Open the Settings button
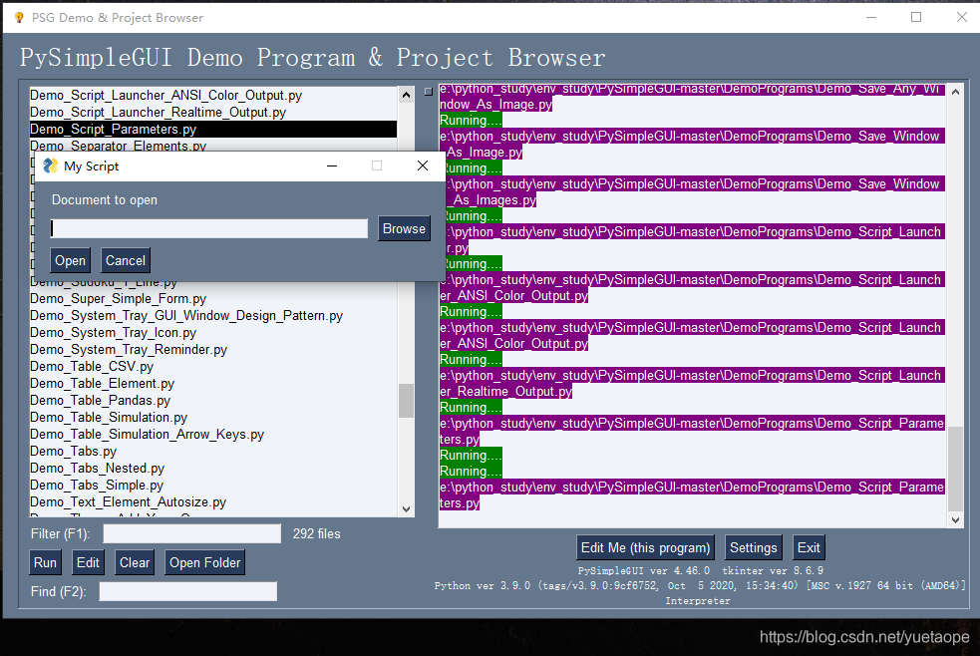Image resolution: width=980 pixels, height=656 pixels. [753, 548]
